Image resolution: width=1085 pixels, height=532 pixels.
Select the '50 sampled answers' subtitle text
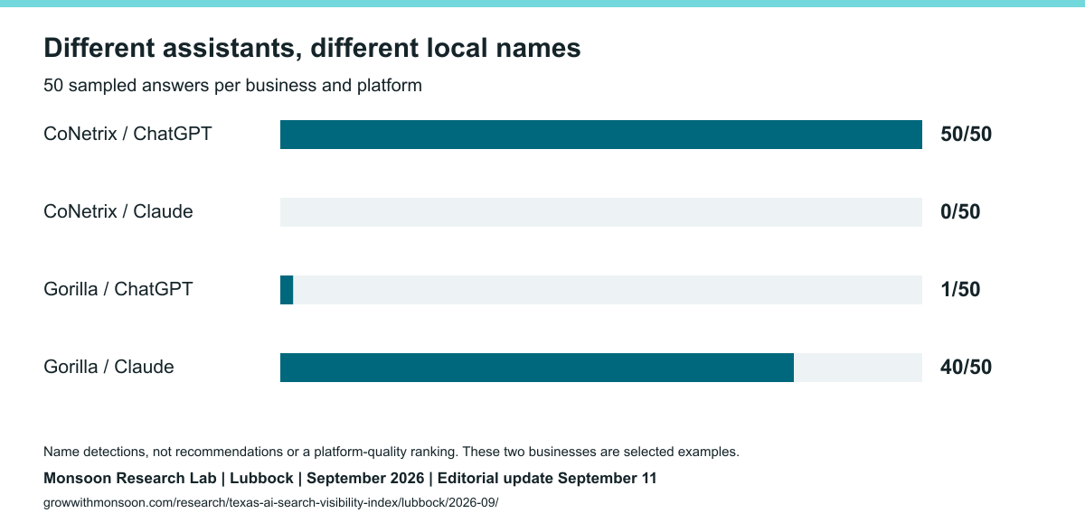click(232, 86)
